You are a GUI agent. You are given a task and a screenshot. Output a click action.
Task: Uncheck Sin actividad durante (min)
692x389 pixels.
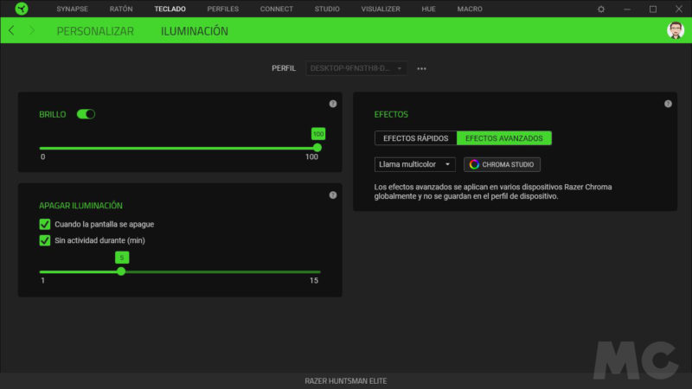pyautogui.click(x=45, y=240)
